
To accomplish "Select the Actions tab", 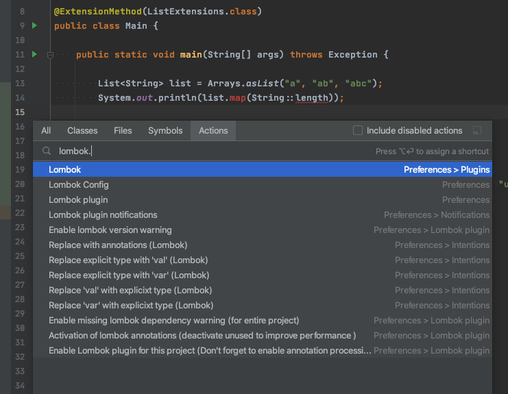I will 213,130.
